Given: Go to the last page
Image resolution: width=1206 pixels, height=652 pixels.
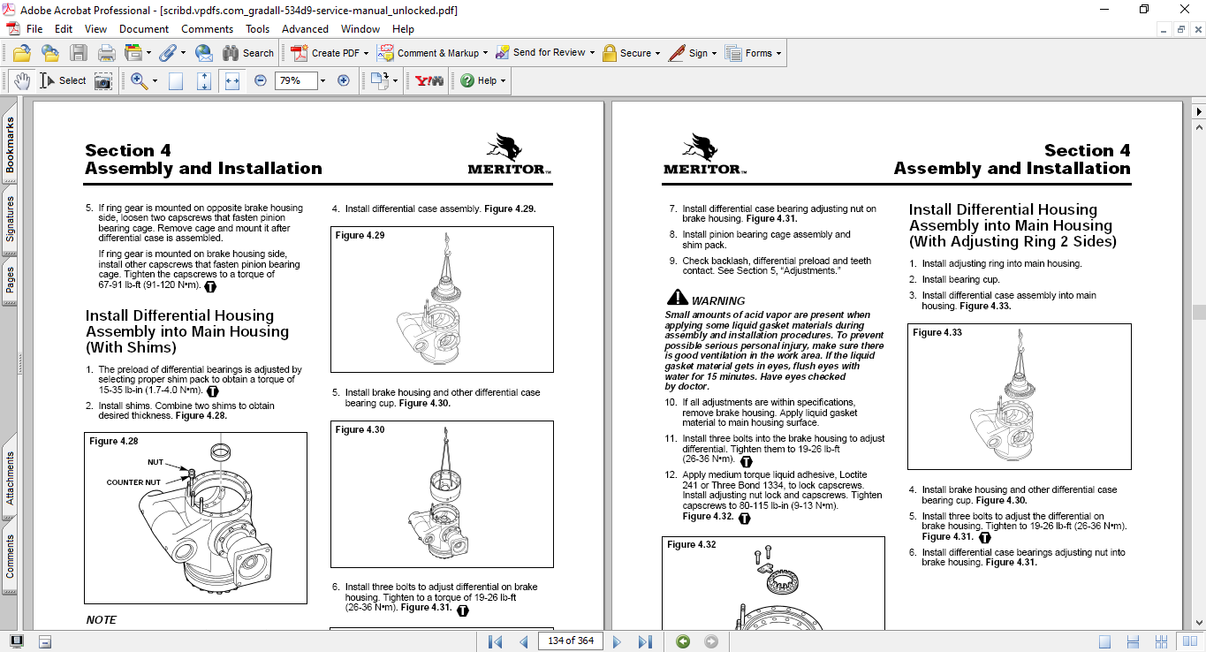Looking at the screenshot, I should click(x=645, y=641).
